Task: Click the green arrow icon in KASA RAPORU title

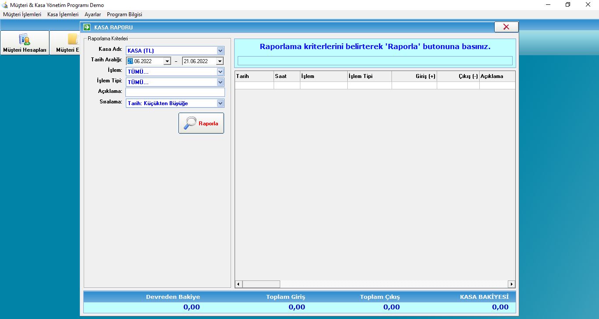Action: click(x=87, y=27)
